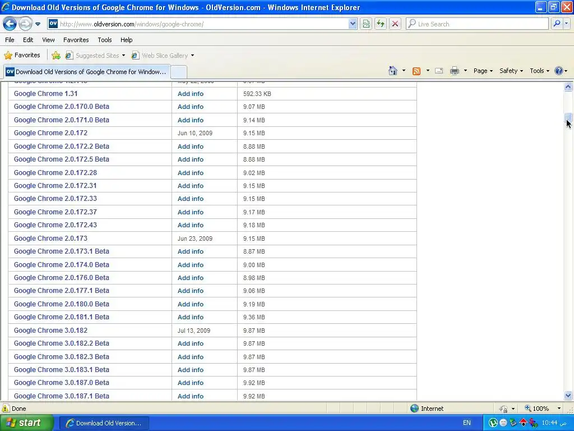Image resolution: width=574 pixels, height=431 pixels.
Task: Expand the address bar history dropdown
Action: coord(353,24)
